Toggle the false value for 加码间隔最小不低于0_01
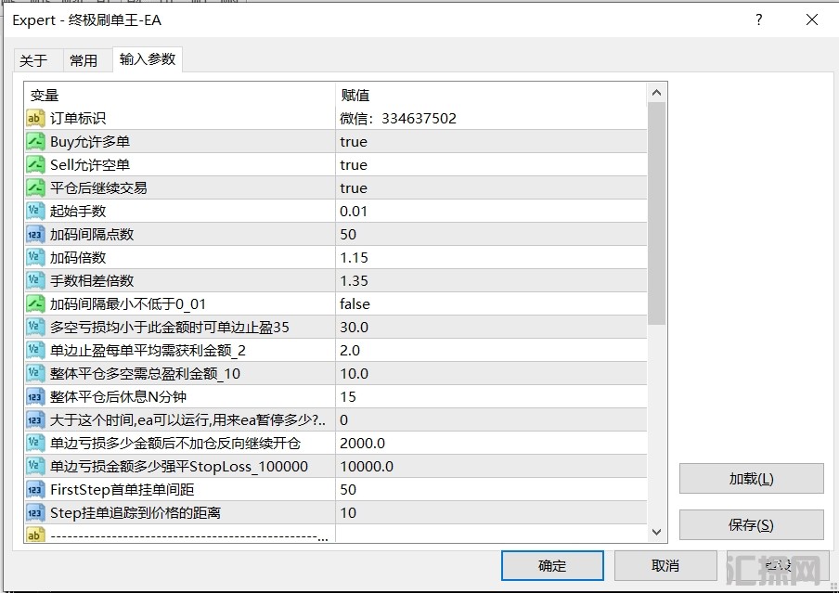The image size is (839, 593). pos(491,303)
